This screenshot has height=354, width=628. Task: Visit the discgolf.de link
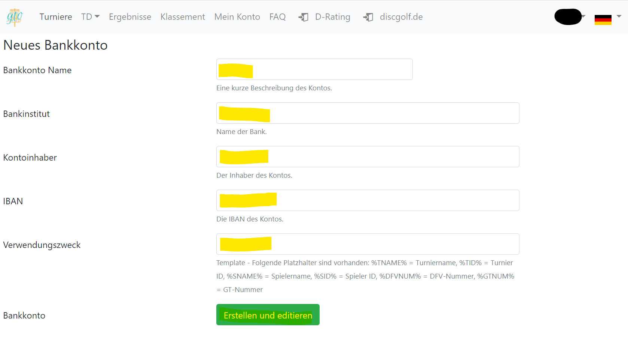[x=401, y=17]
